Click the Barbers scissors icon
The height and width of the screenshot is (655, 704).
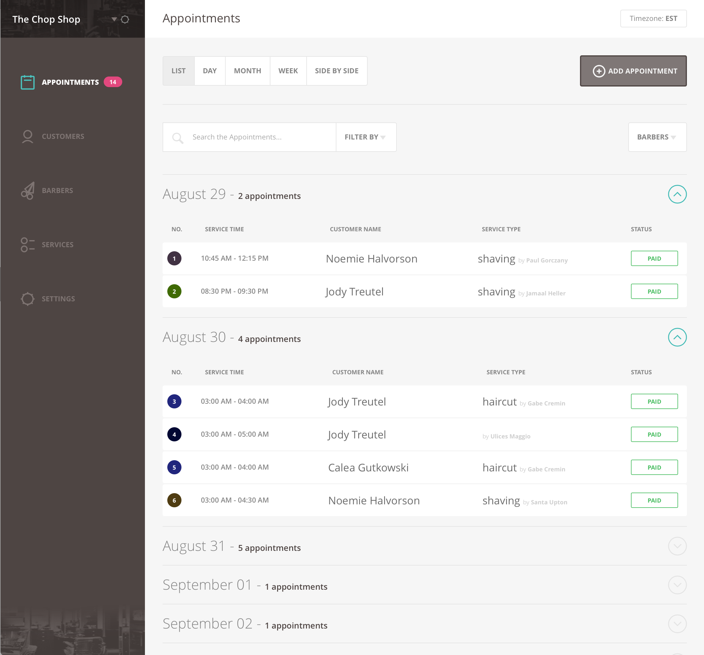tap(27, 191)
